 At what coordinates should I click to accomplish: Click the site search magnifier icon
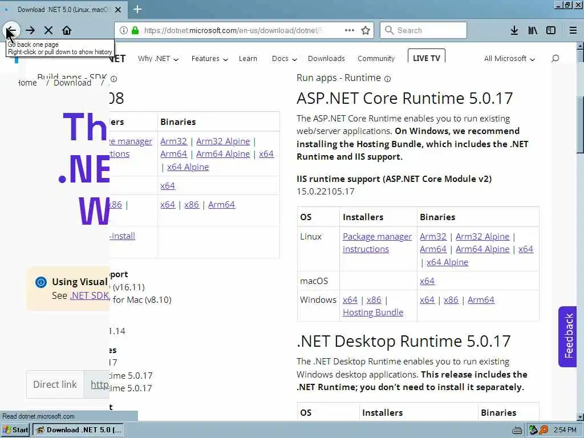(555, 59)
